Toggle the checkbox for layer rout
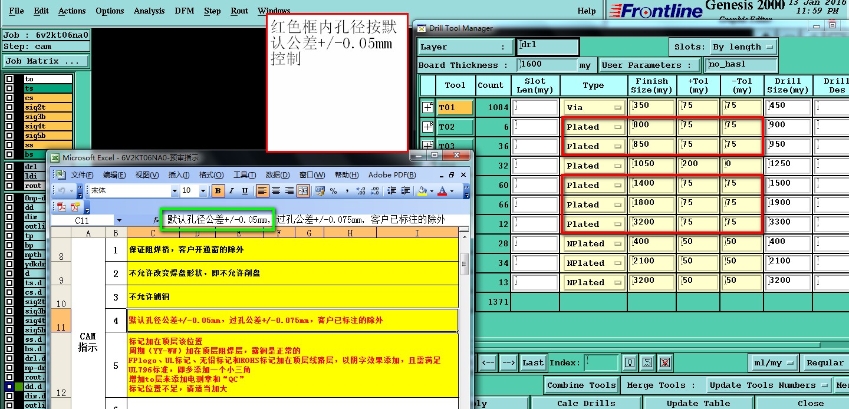Image resolution: width=849 pixels, height=409 pixels. click(9, 186)
